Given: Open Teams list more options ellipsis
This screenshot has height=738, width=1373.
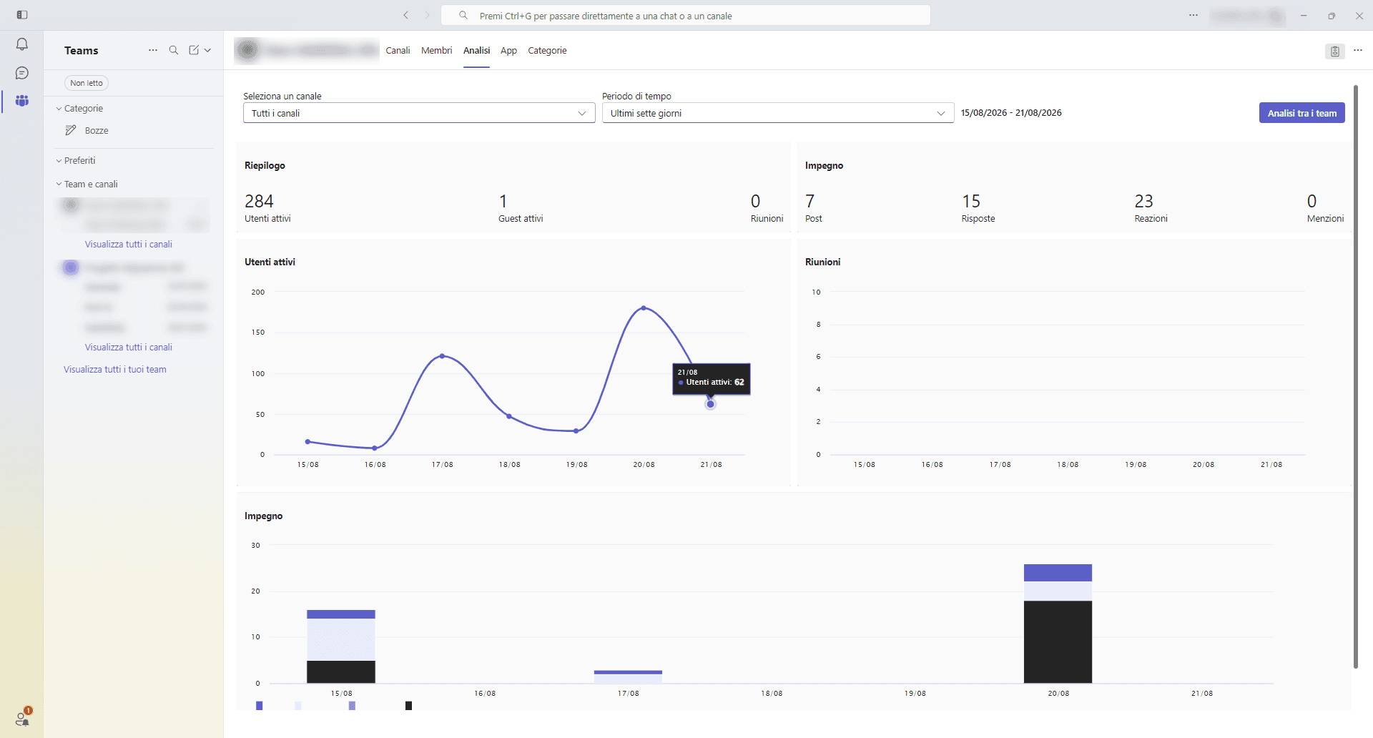Looking at the screenshot, I should click(153, 50).
